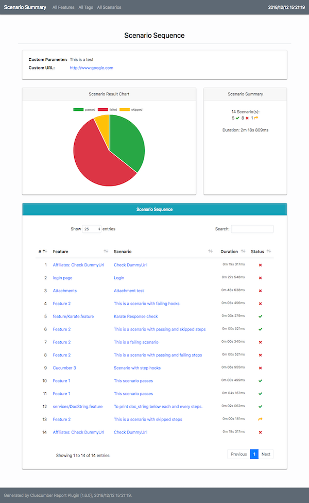Open Feature 1 link in row 11
This screenshot has height=503, width=309.
(x=61, y=394)
